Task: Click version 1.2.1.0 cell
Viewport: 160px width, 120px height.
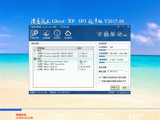Action: [81, 64]
